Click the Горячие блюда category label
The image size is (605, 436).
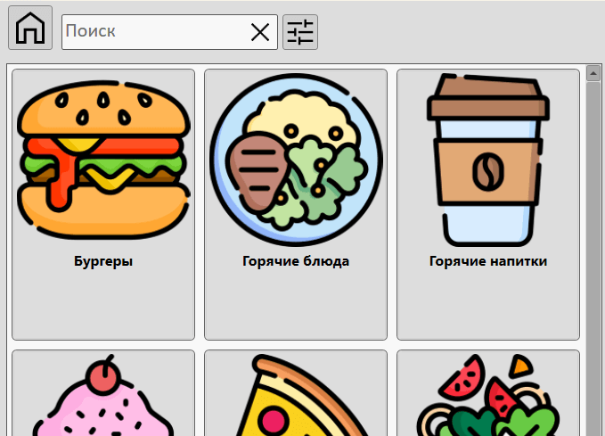pos(296,262)
